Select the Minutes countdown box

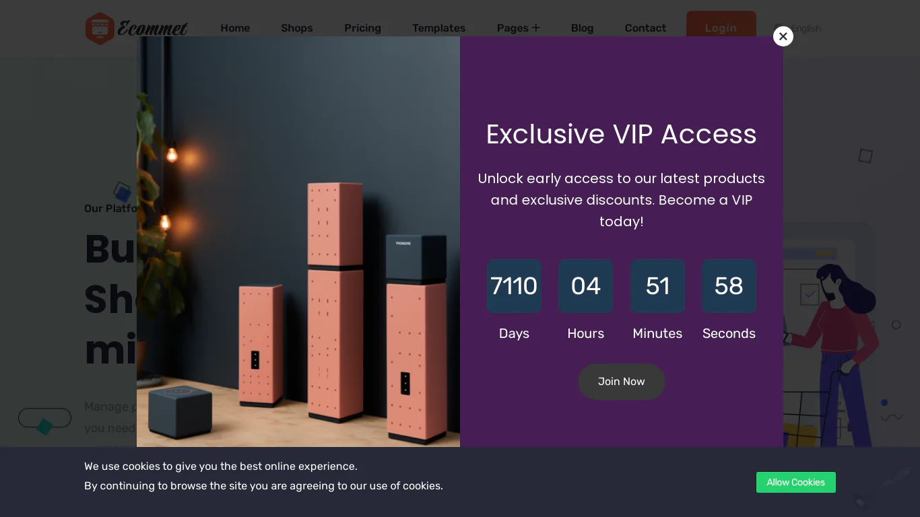(x=657, y=286)
